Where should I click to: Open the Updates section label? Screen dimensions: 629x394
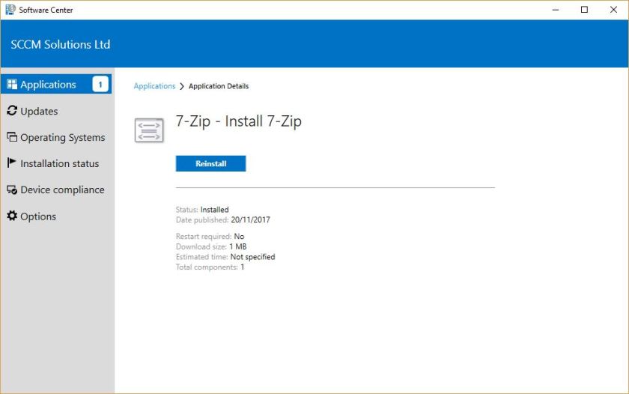pos(39,112)
